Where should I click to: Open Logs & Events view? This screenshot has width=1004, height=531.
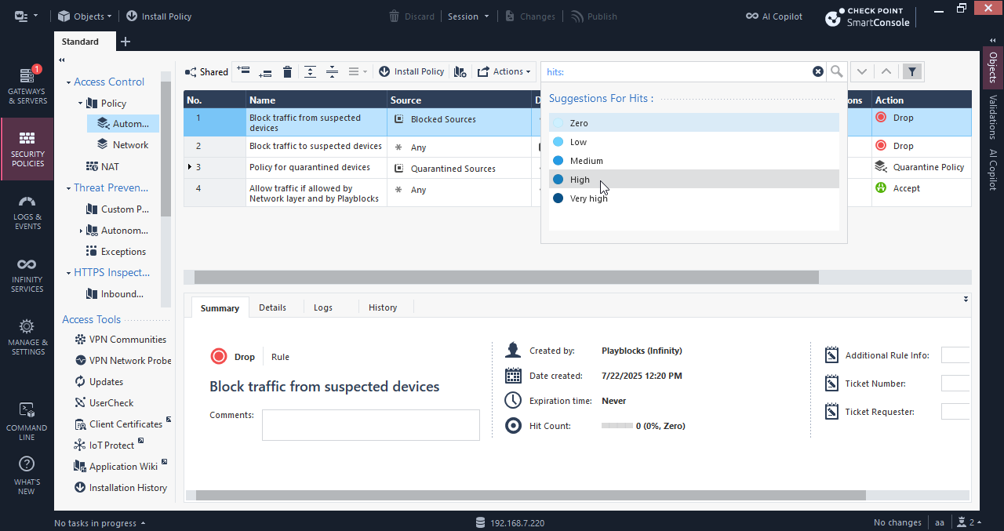click(27, 212)
